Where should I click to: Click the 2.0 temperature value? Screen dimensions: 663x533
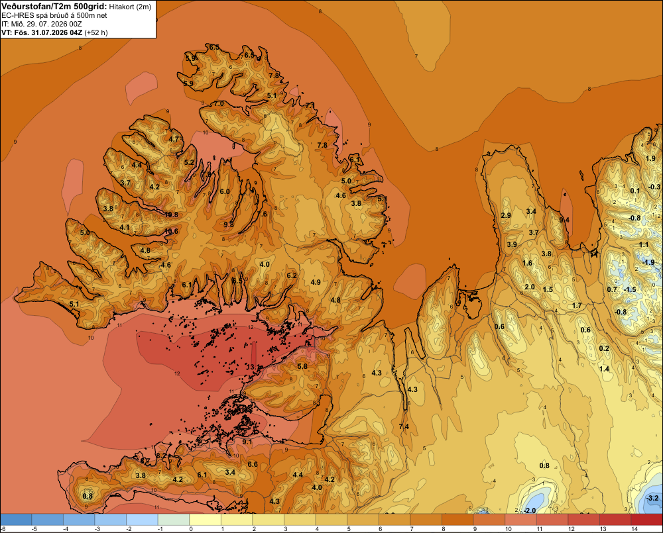tap(530, 287)
